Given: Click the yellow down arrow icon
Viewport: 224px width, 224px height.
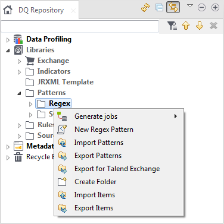Looking at the screenshot, I should [x=200, y=26].
